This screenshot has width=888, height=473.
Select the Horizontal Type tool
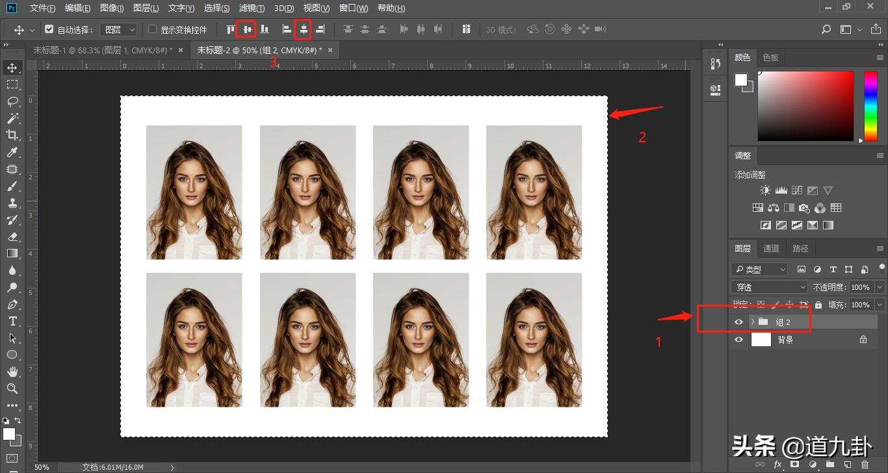[x=12, y=321]
